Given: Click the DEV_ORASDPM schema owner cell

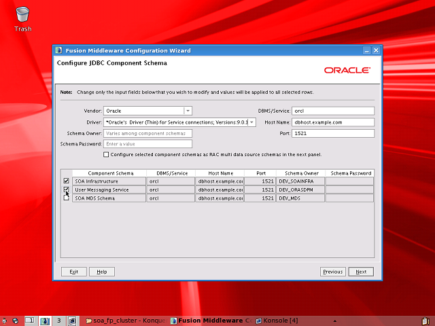Looking at the screenshot, I should tap(300, 189).
